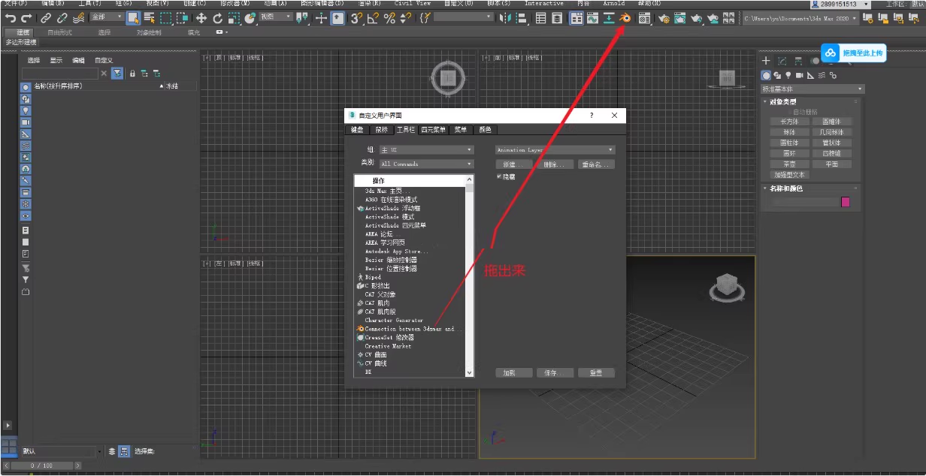Click the Select and Link chain icon
926x476 pixels.
47,18
